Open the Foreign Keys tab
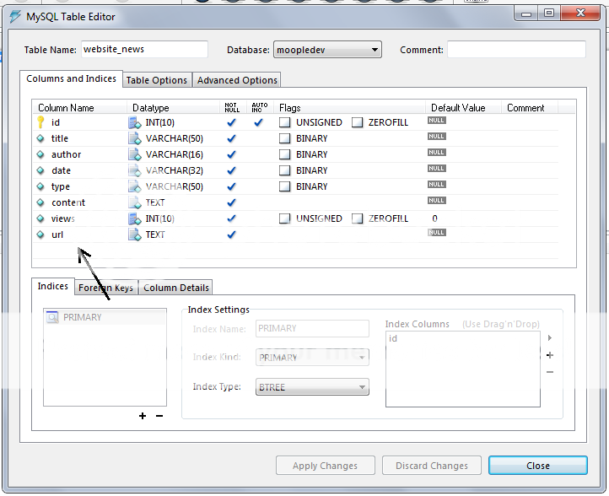Image resolution: width=609 pixels, height=496 pixels. [x=106, y=288]
